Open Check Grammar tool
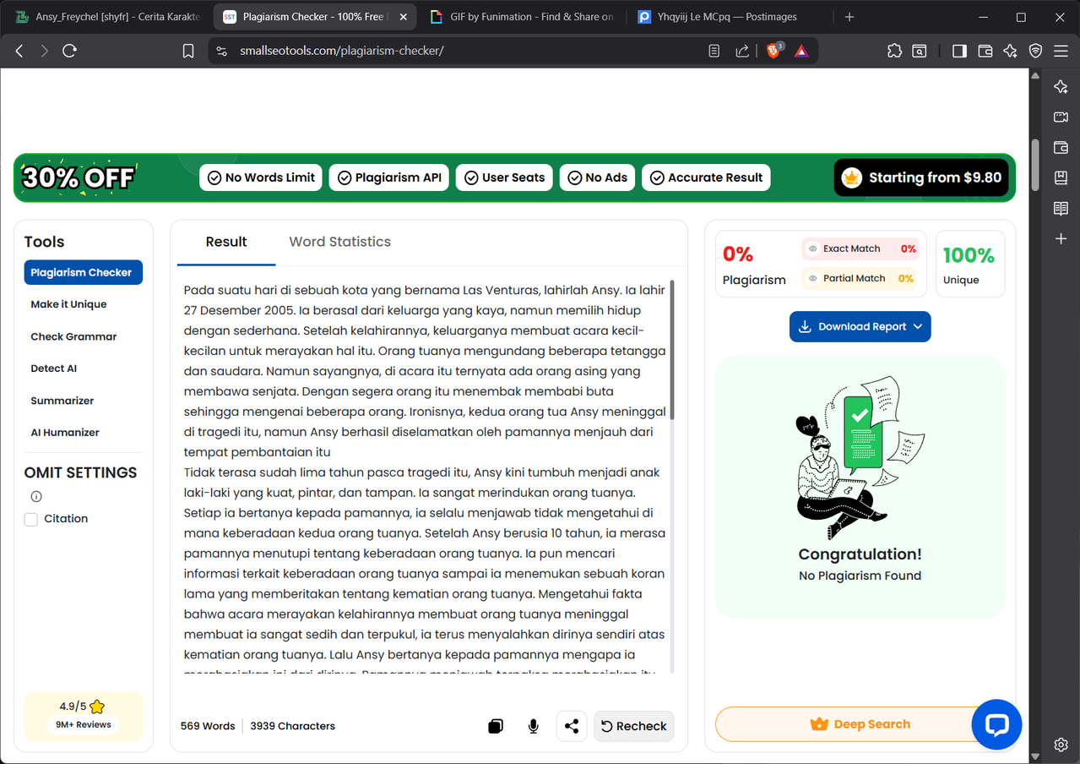Screen dimensions: 1080x764 73,336
